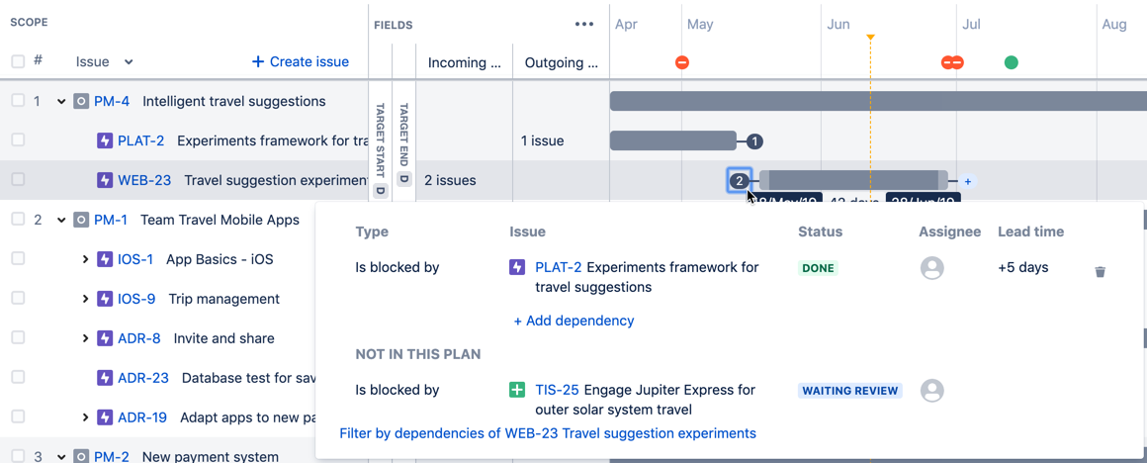The width and height of the screenshot is (1147, 463).
Task: Click the dependency badge showing 2 on WEB-23
Action: tap(740, 181)
